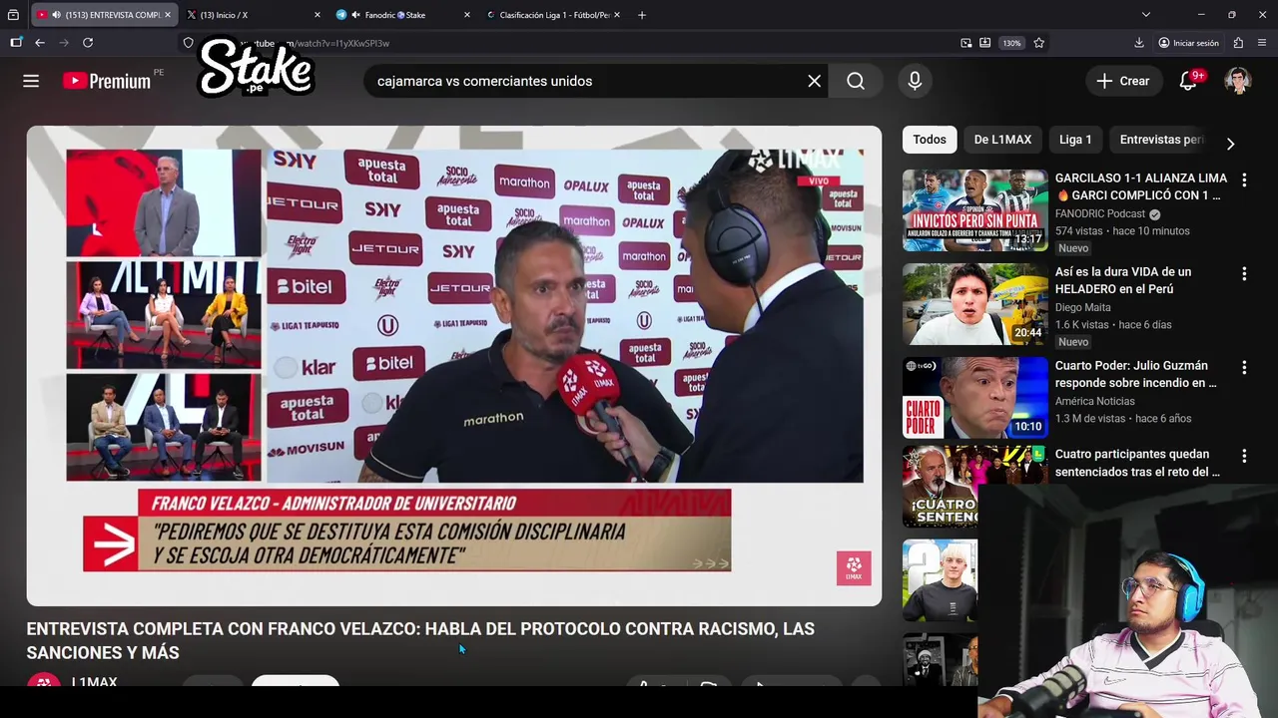Open the Cuarto Poder thumbnail
Screen dimensions: 1278x718
[975, 398]
